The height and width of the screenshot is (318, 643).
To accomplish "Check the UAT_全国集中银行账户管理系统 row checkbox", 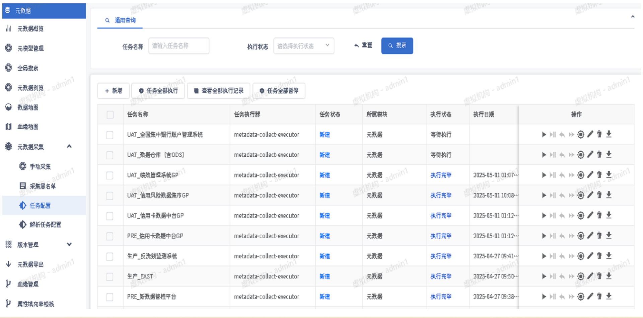I will pyautogui.click(x=110, y=135).
